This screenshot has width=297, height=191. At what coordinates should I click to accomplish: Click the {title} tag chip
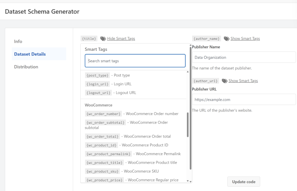89,39
